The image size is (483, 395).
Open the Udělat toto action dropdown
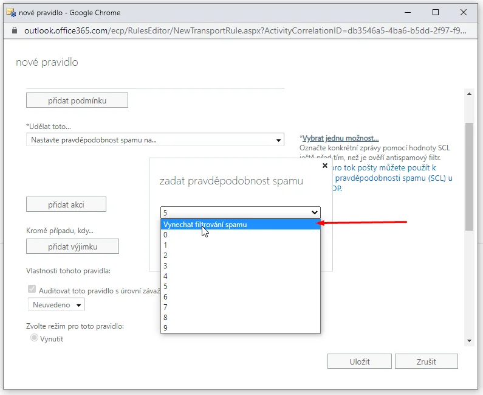pos(155,140)
